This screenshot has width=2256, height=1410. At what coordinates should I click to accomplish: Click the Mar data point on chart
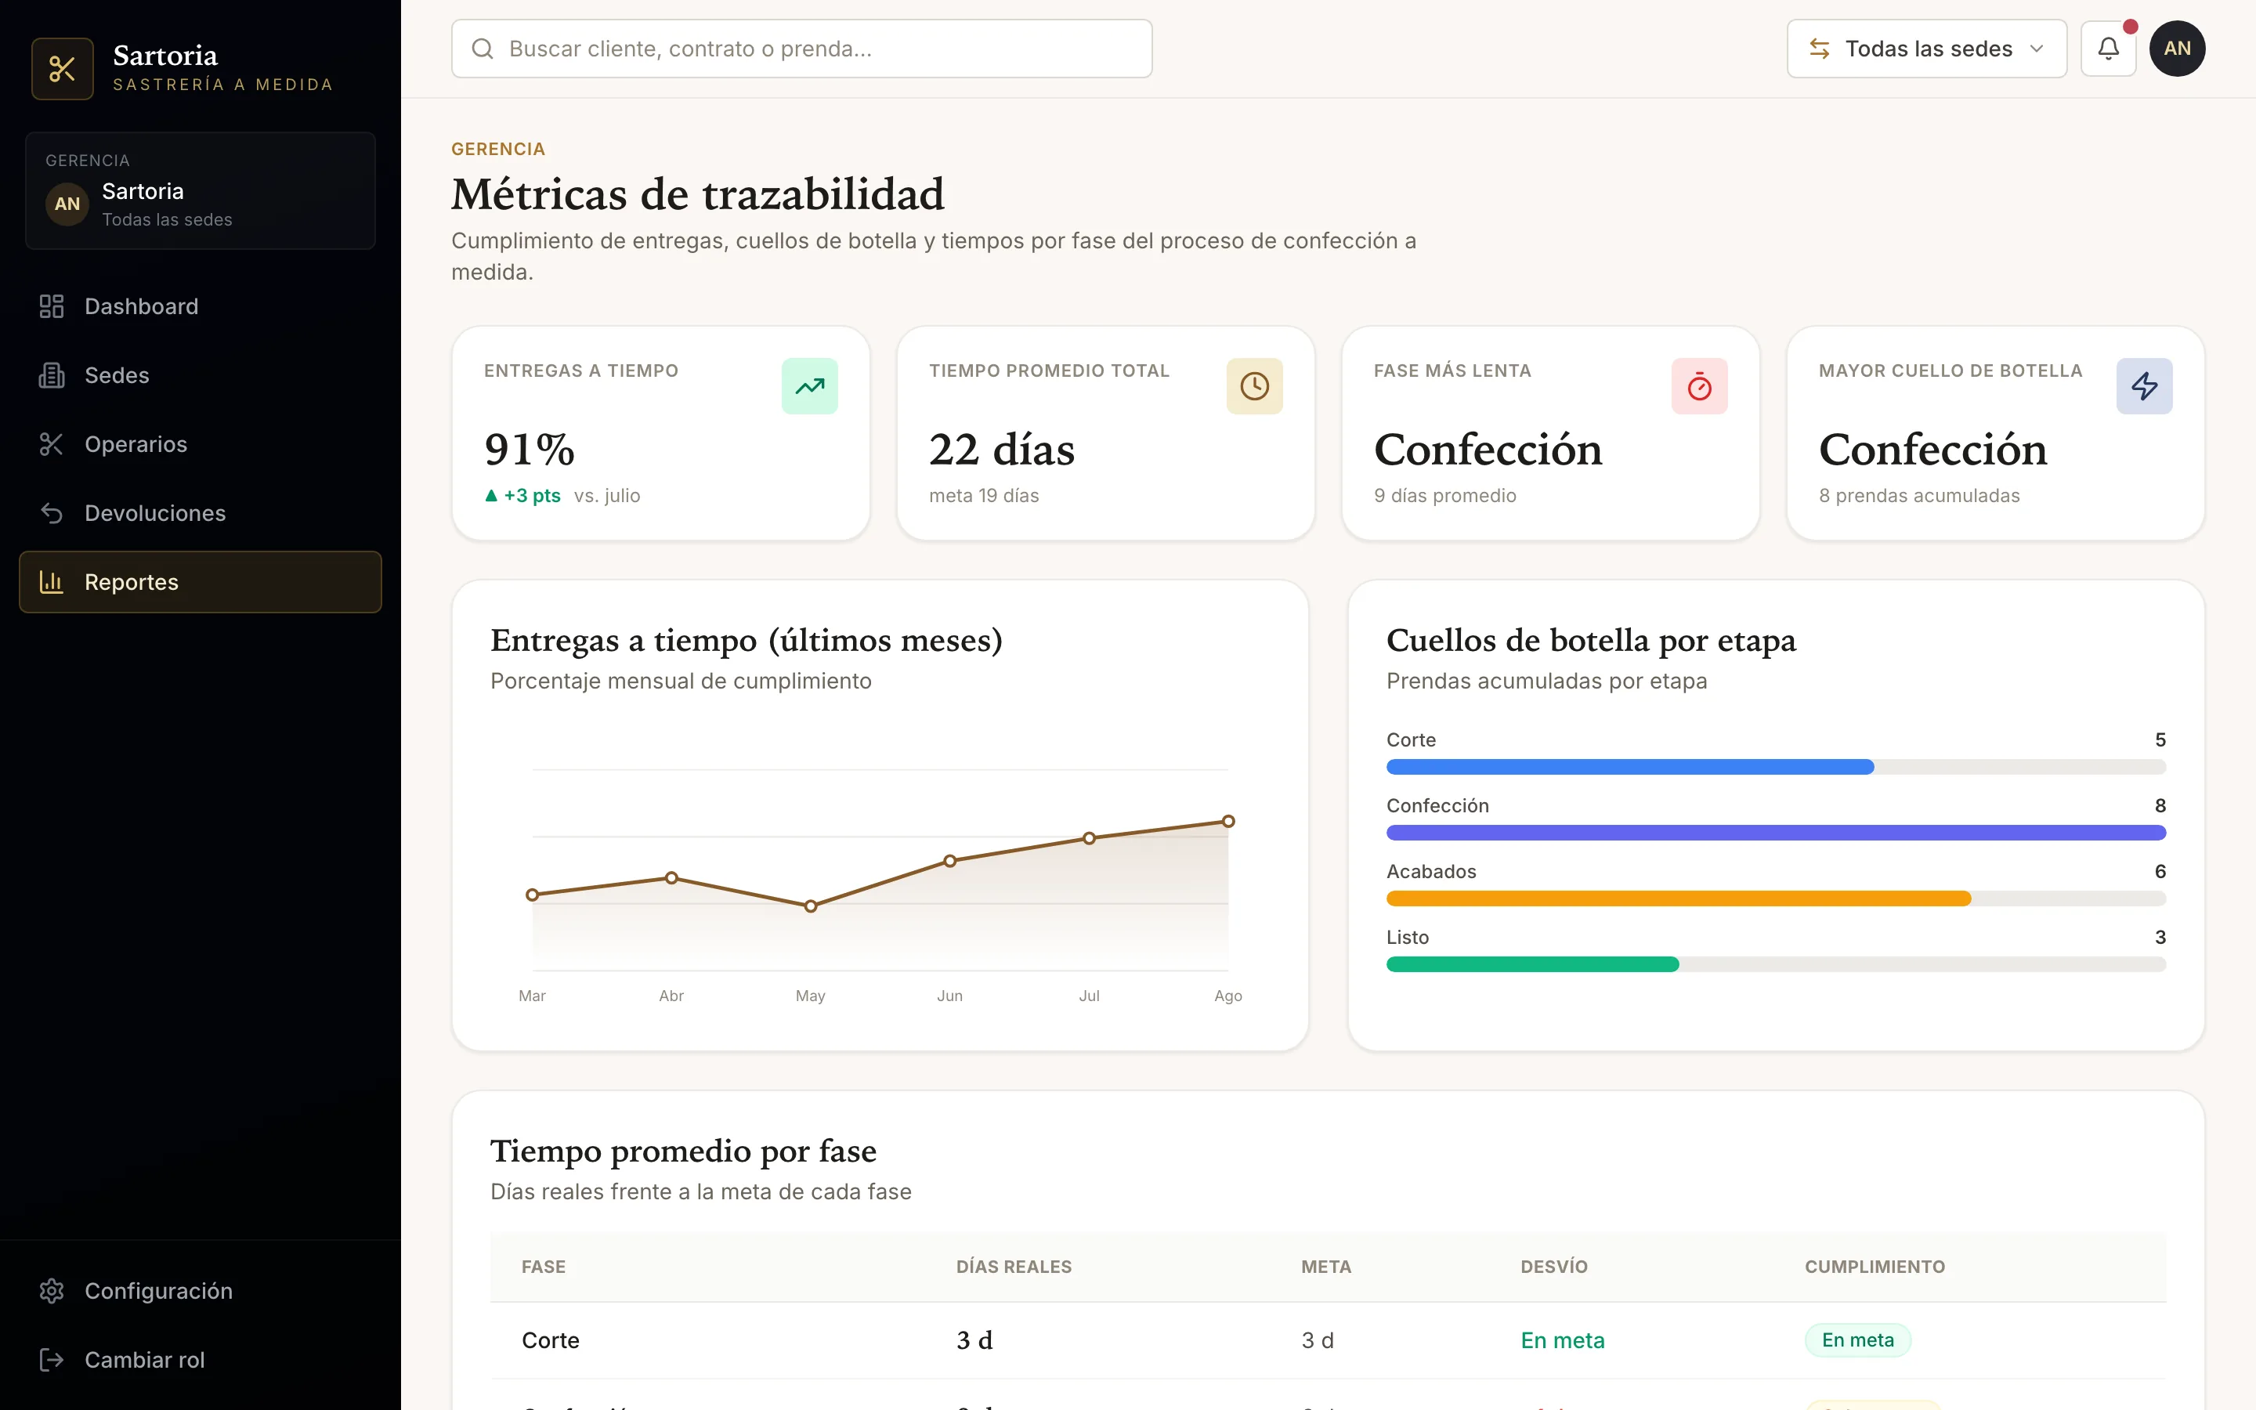[533, 895]
